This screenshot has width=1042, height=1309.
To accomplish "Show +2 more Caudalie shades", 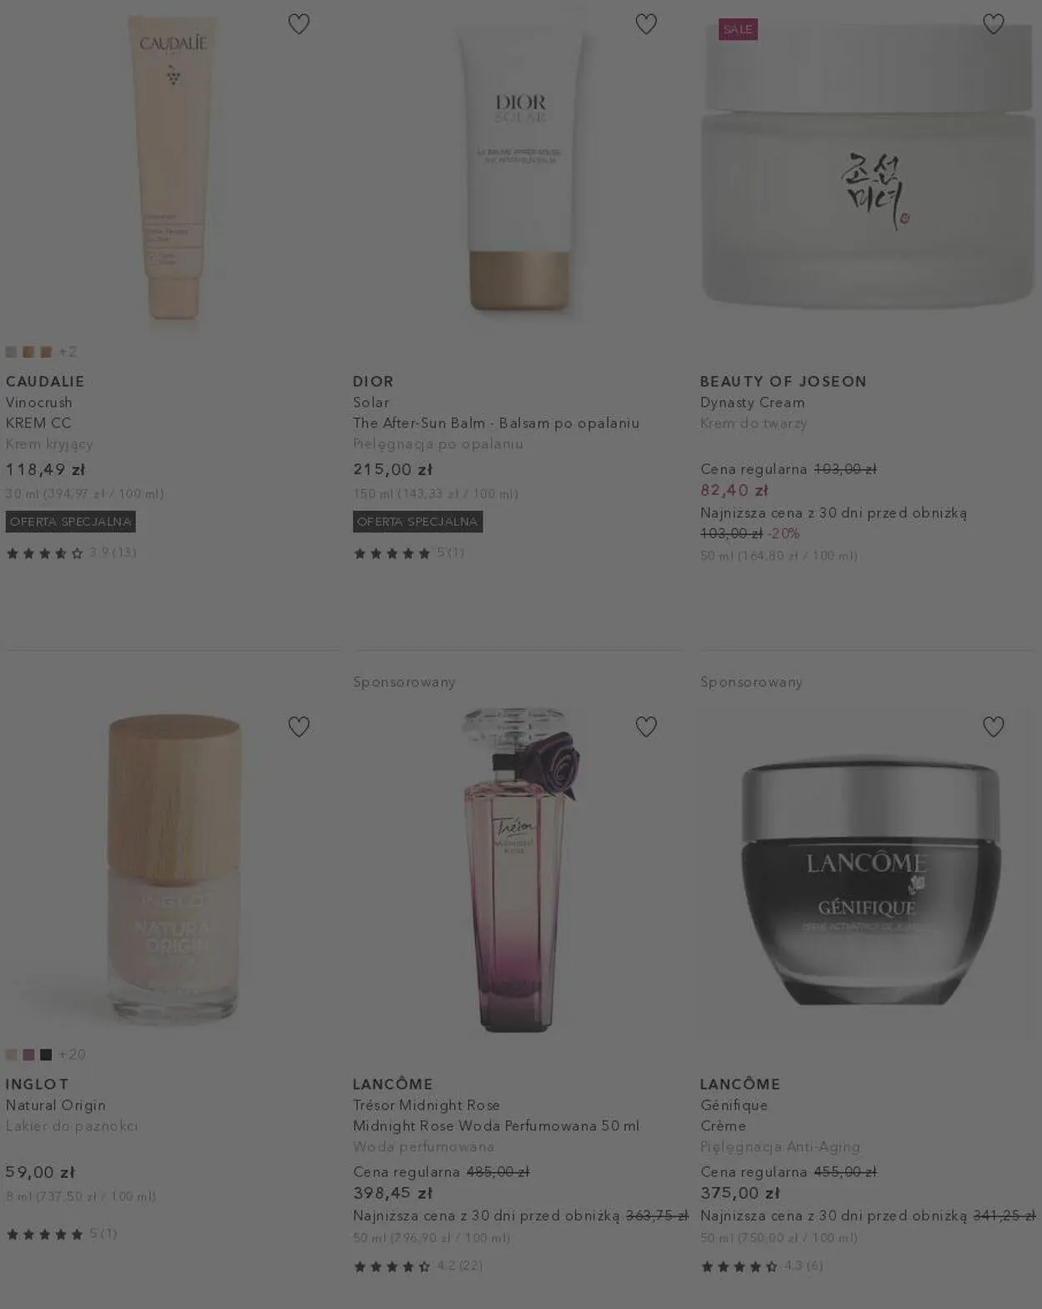I will 68,352.
